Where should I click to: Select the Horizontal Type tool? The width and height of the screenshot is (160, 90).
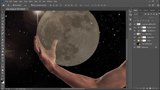coord(2,61)
